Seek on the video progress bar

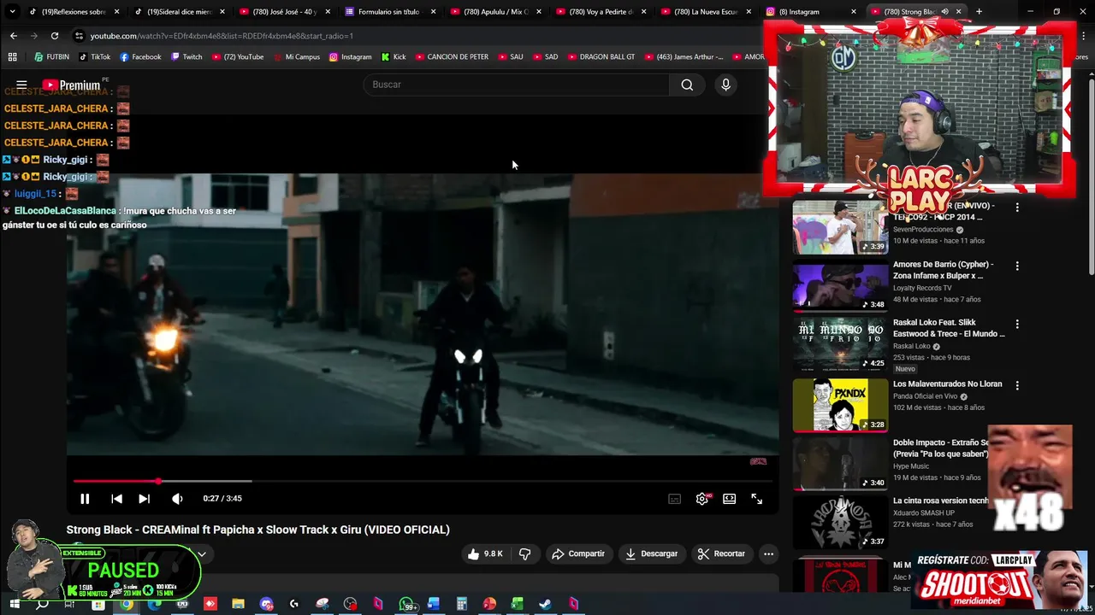click(423, 482)
